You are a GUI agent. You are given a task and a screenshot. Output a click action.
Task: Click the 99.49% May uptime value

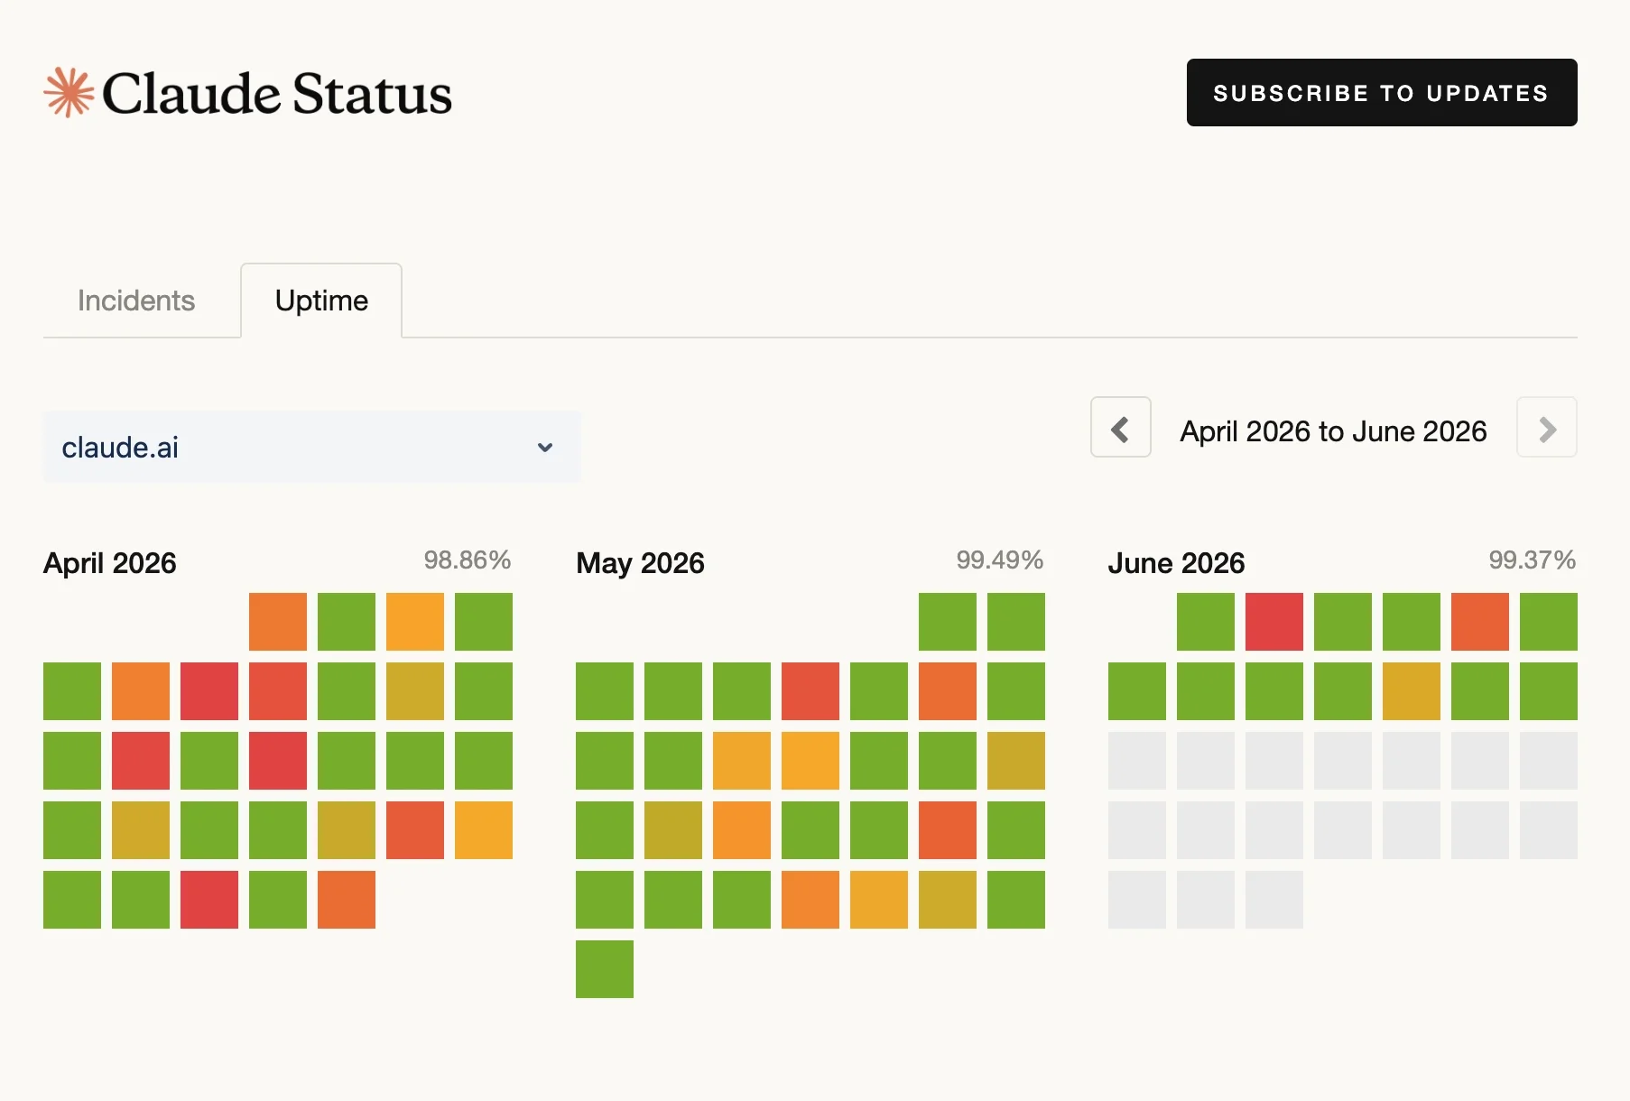point(1000,560)
